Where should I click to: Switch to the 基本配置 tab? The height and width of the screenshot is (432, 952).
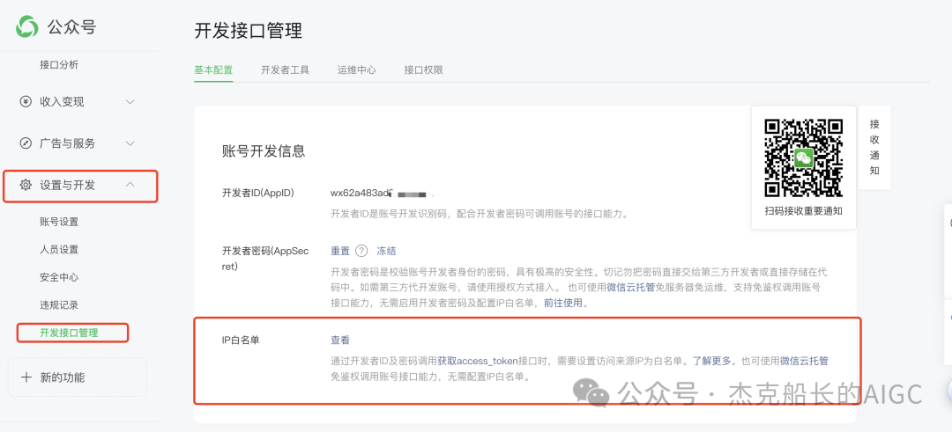213,70
